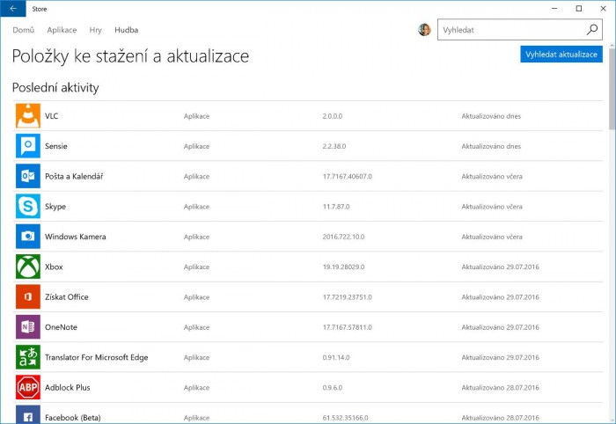The image size is (616, 424).
Task: Click the Windows Kamera icon
Action: pyautogui.click(x=28, y=237)
